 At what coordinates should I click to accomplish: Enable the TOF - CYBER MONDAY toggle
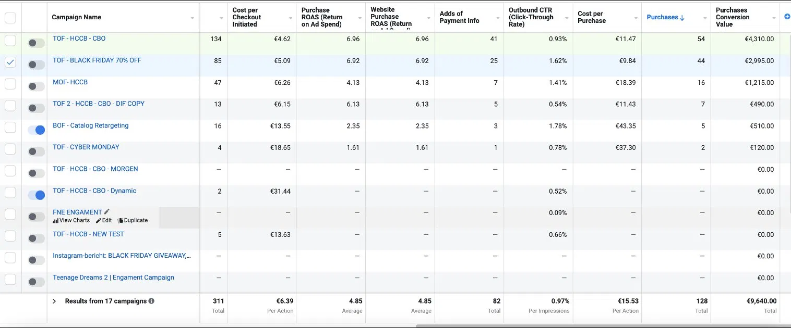pyautogui.click(x=36, y=152)
